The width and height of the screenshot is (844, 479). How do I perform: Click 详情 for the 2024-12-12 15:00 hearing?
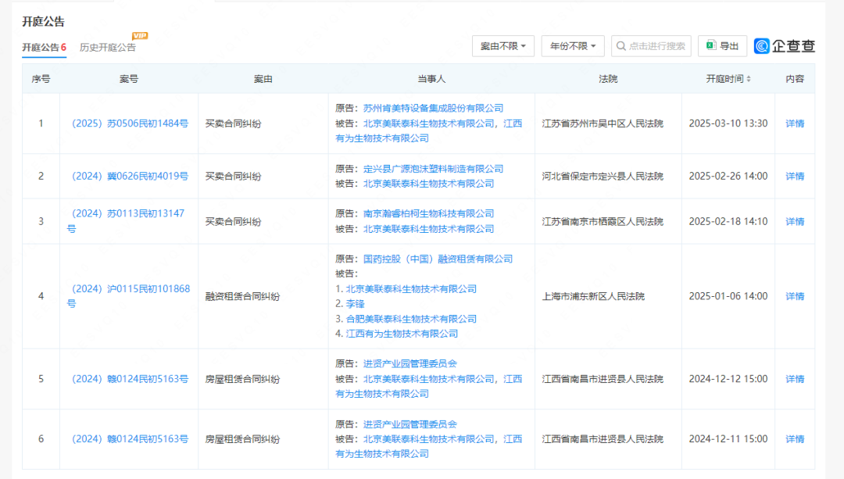click(x=795, y=379)
